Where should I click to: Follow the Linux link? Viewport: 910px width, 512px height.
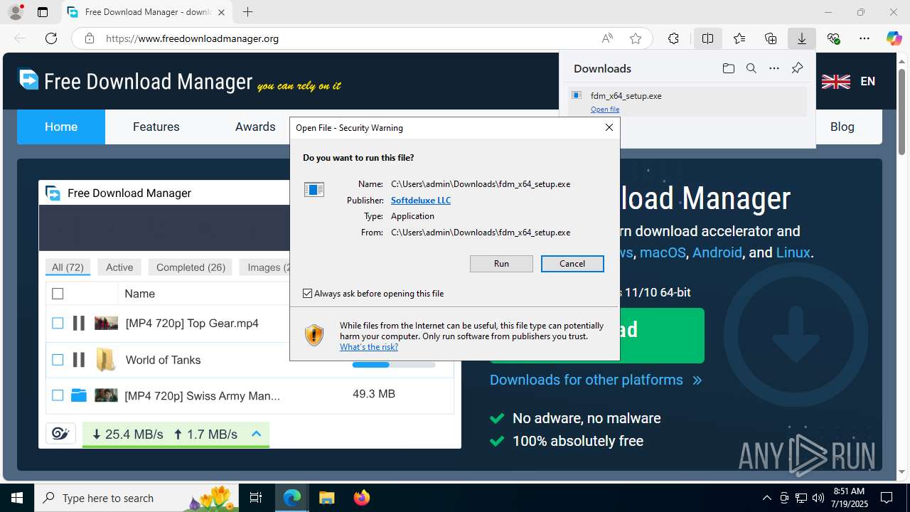coord(793,252)
